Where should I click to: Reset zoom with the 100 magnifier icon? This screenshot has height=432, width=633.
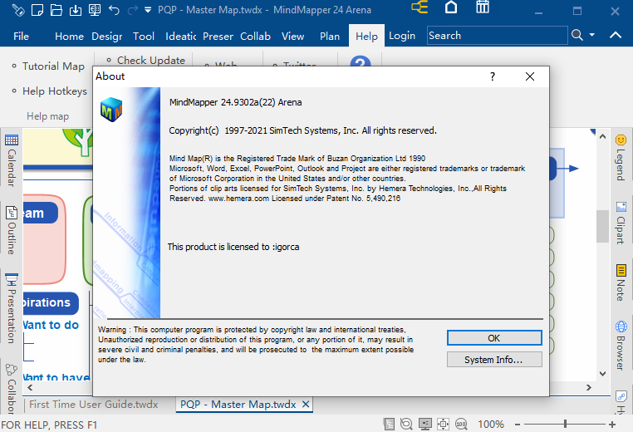coord(461,424)
